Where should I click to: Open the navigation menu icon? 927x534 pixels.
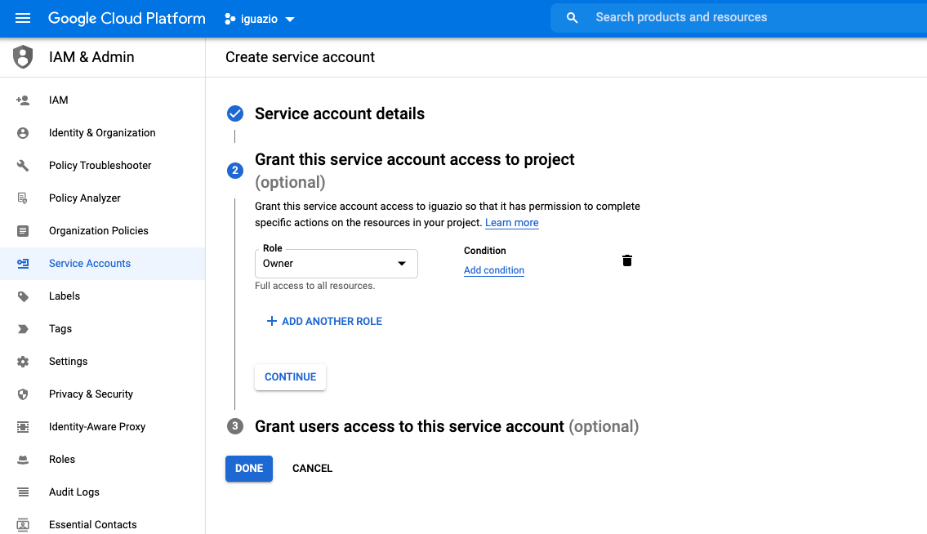[x=22, y=17]
